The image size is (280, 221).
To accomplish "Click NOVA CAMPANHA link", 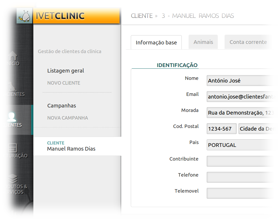I will click(x=68, y=118).
